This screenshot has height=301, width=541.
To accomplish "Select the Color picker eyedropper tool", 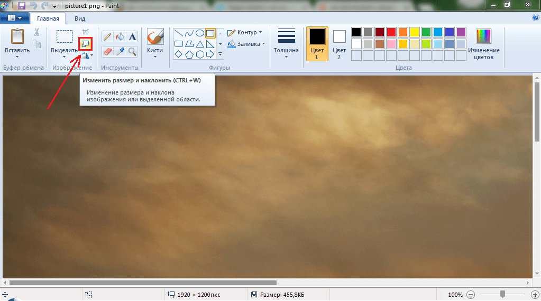I will pyautogui.click(x=120, y=52).
